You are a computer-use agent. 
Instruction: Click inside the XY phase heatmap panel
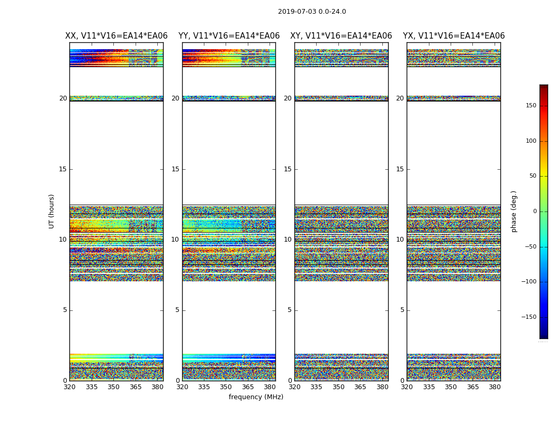[342, 212]
